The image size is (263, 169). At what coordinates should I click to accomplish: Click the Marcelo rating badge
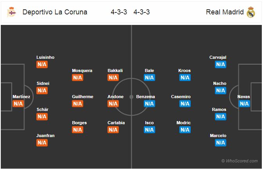tap(220, 143)
